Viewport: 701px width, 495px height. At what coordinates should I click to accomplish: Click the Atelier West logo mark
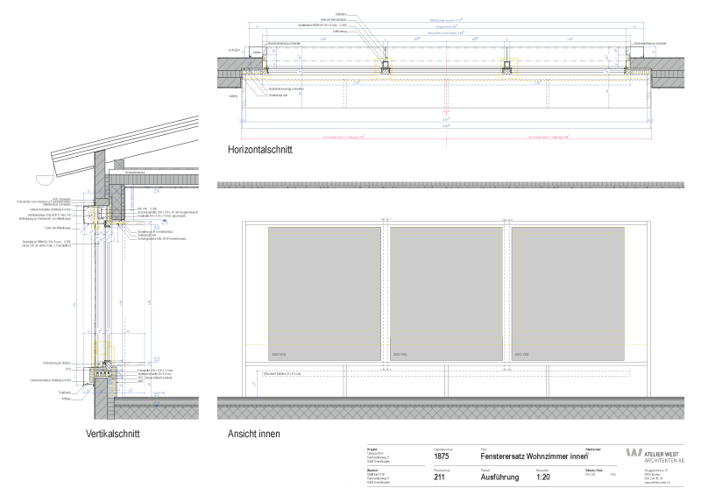point(633,454)
